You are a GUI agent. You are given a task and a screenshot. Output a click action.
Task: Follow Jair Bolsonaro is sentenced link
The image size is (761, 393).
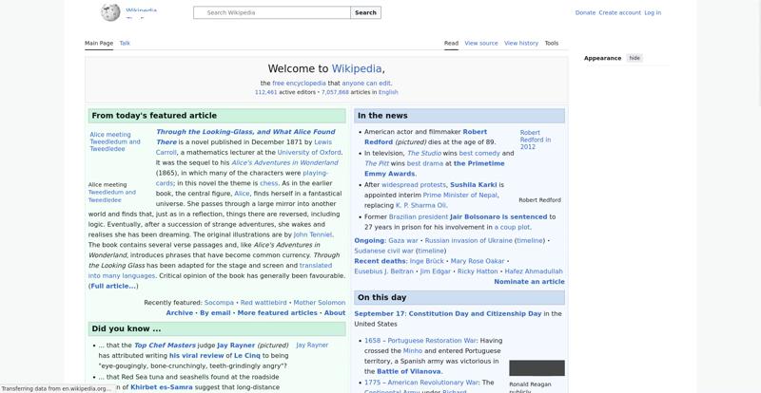pos(498,216)
